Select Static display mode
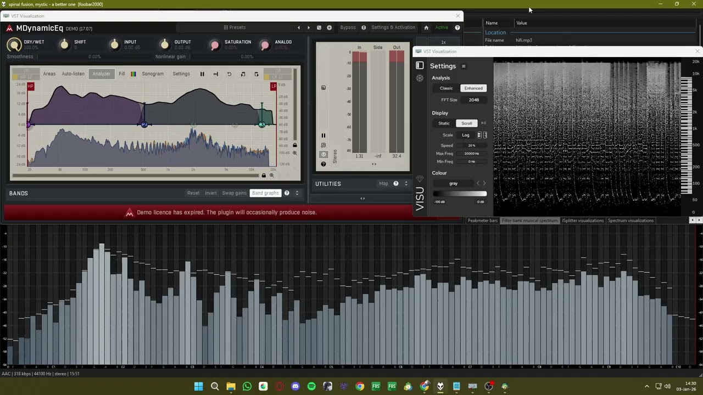 pos(444,123)
